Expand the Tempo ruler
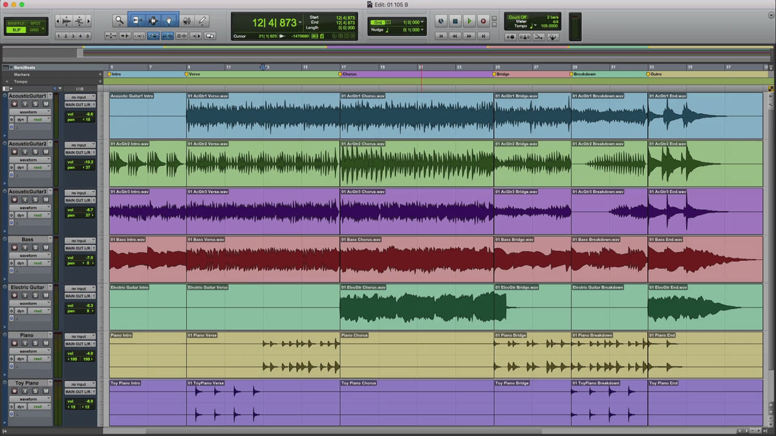This screenshot has width=776, height=436. pyautogui.click(x=7, y=81)
